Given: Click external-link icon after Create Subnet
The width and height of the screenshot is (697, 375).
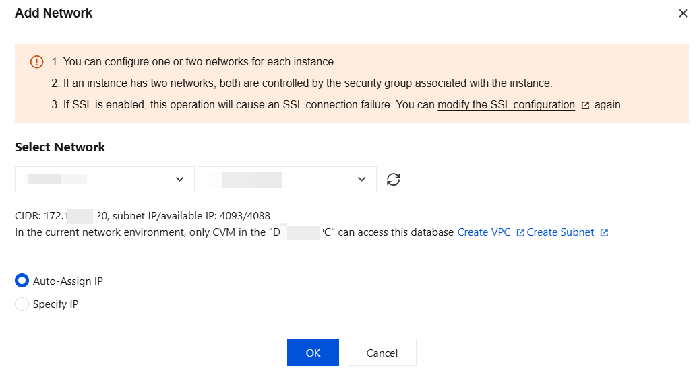Looking at the screenshot, I should pos(604,233).
